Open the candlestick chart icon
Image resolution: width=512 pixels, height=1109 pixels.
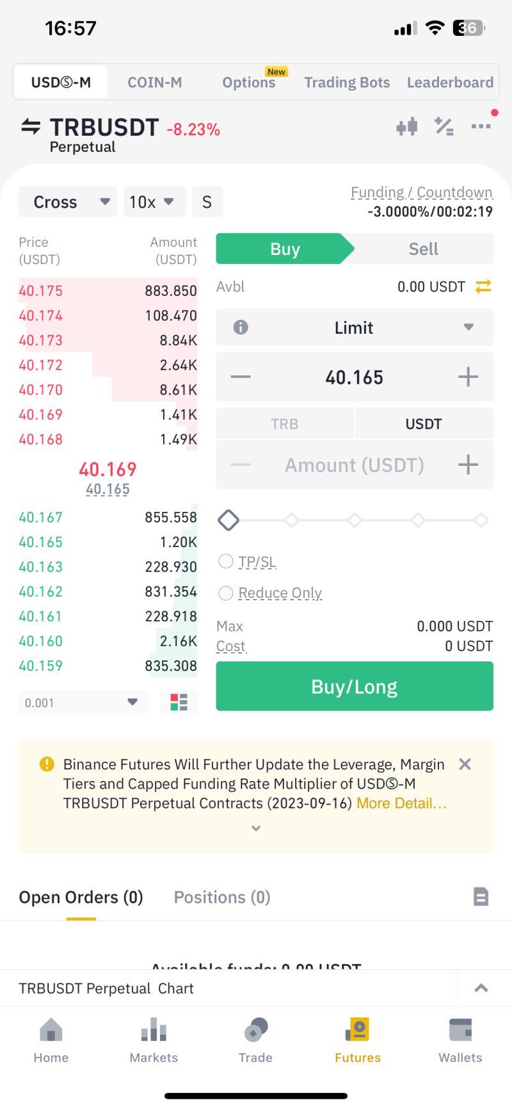point(407,127)
